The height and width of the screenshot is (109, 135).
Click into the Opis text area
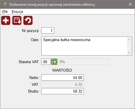(x=84, y=46)
